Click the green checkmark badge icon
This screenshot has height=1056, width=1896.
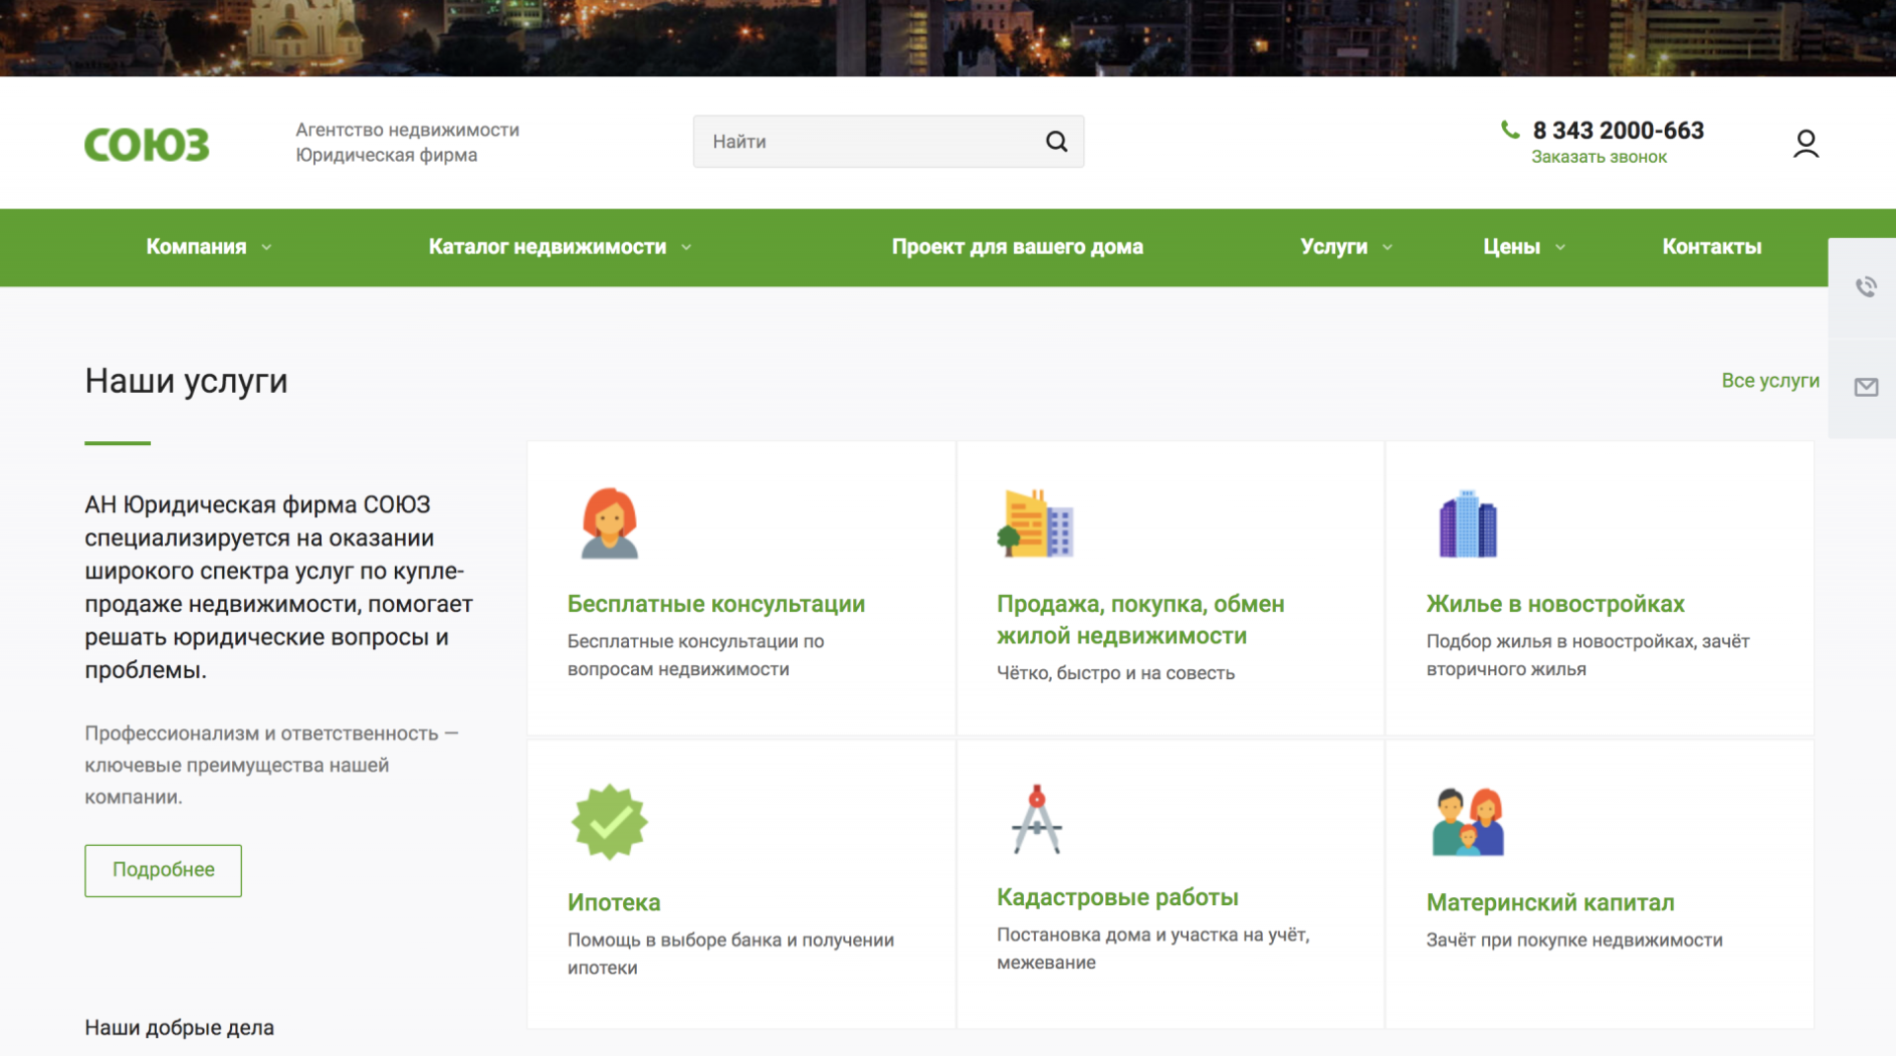(x=609, y=822)
